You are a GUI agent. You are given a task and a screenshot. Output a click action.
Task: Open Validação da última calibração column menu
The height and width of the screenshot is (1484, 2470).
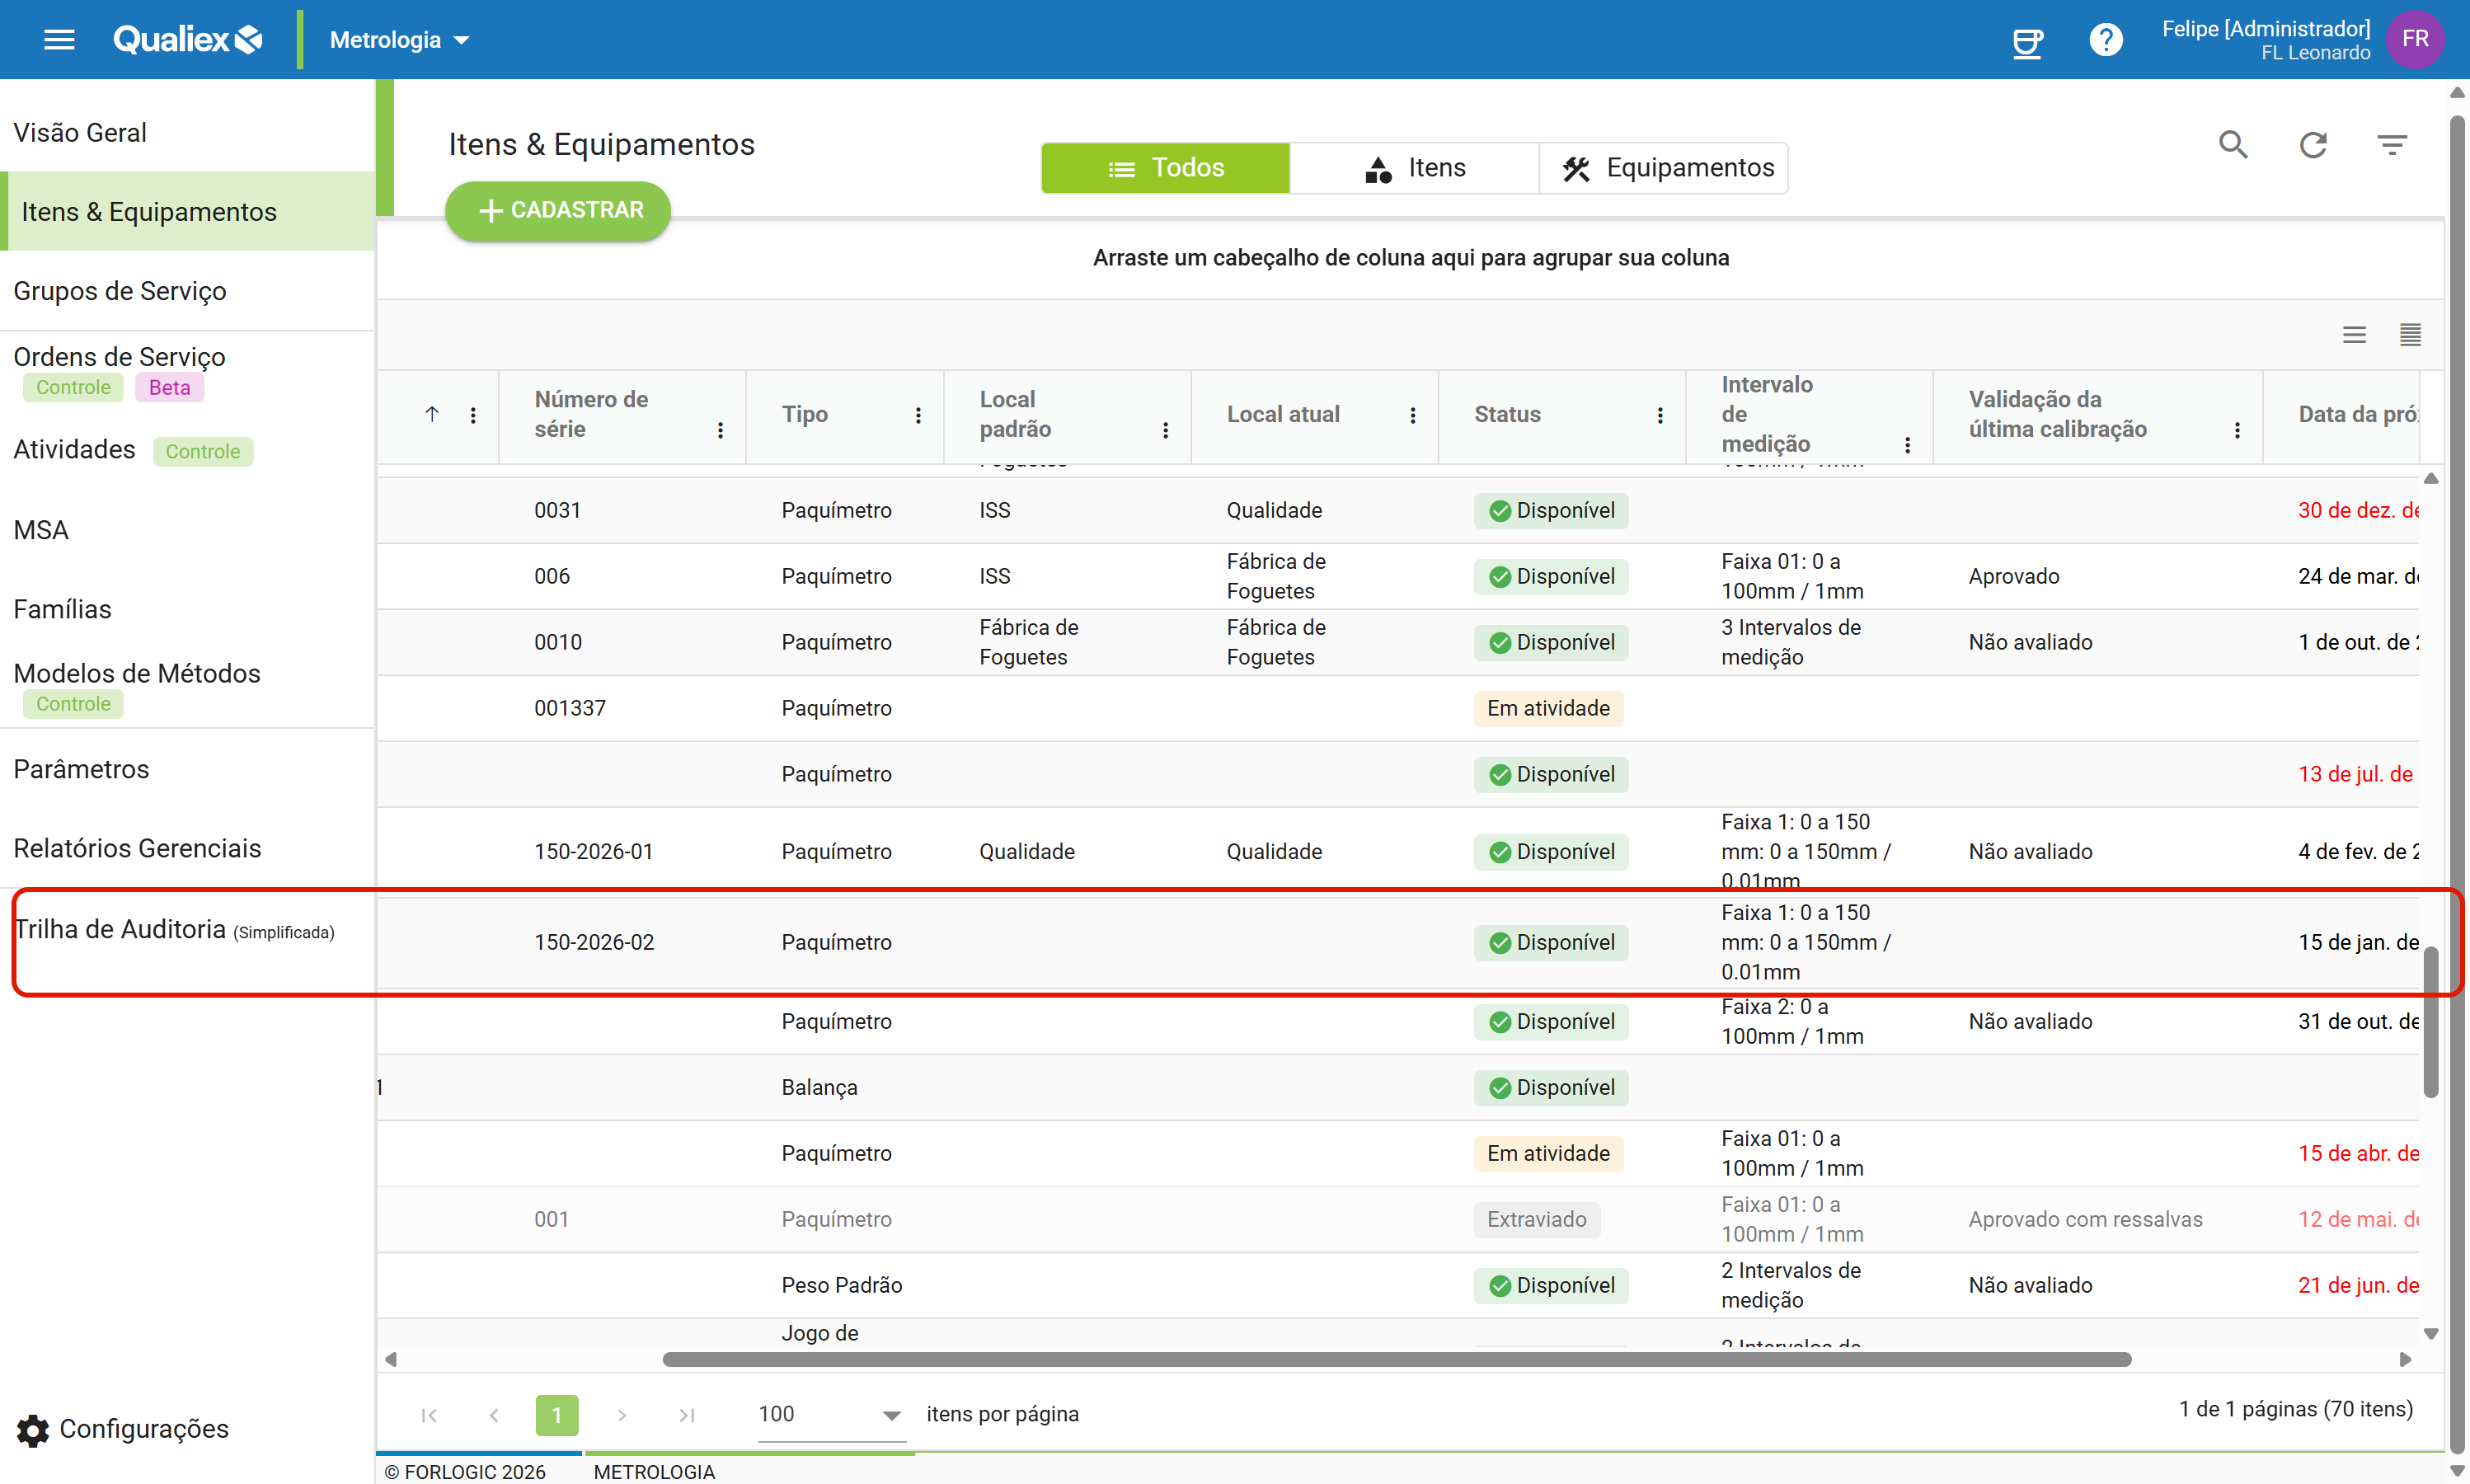[2237, 430]
